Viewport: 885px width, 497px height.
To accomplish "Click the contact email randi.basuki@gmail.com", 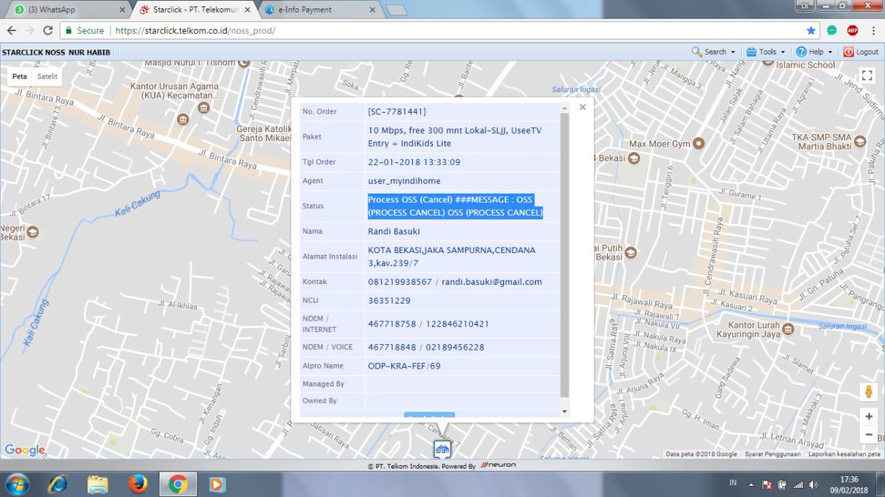I will pos(492,282).
